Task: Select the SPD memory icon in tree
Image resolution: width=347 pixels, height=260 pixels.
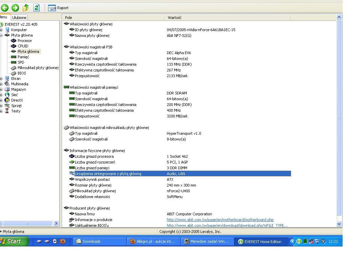Action: coord(14,62)
